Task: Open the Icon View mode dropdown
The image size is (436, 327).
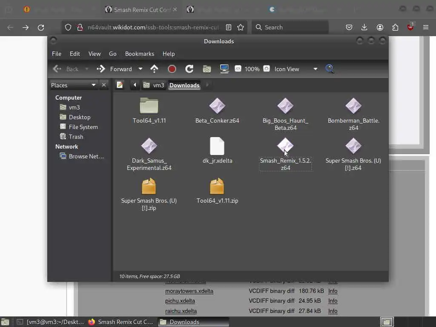Action: (x=295, y=69)
